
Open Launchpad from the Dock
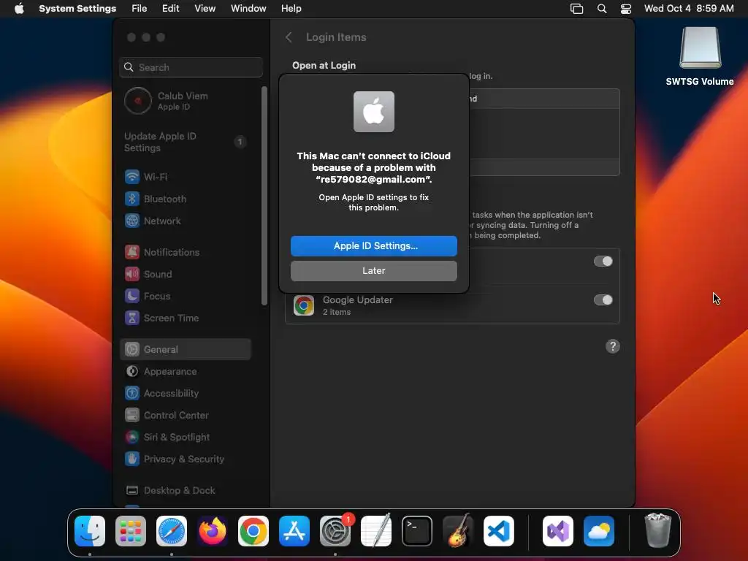tap(131, 531)
